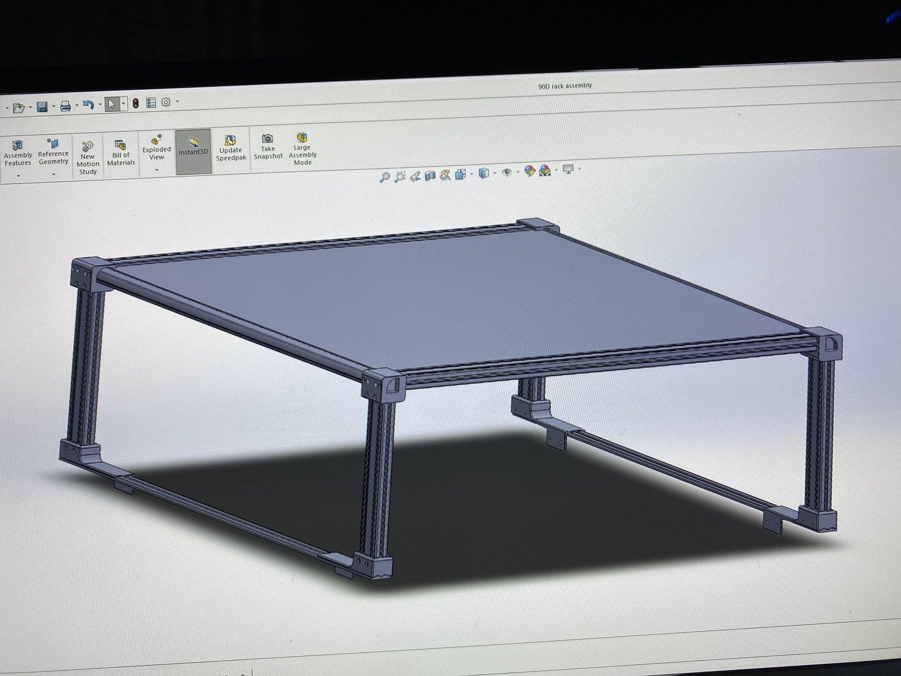
Task: Click Dynamic Annotation Views icon
Action: click(445, 176)
